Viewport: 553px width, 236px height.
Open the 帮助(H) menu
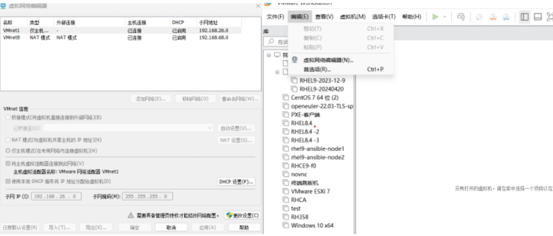[x=412, y=17]
